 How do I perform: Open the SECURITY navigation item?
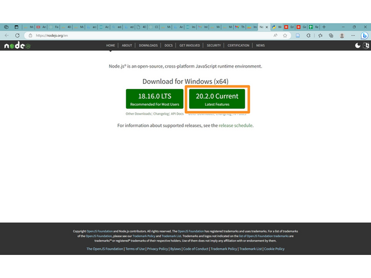point(214,45)
